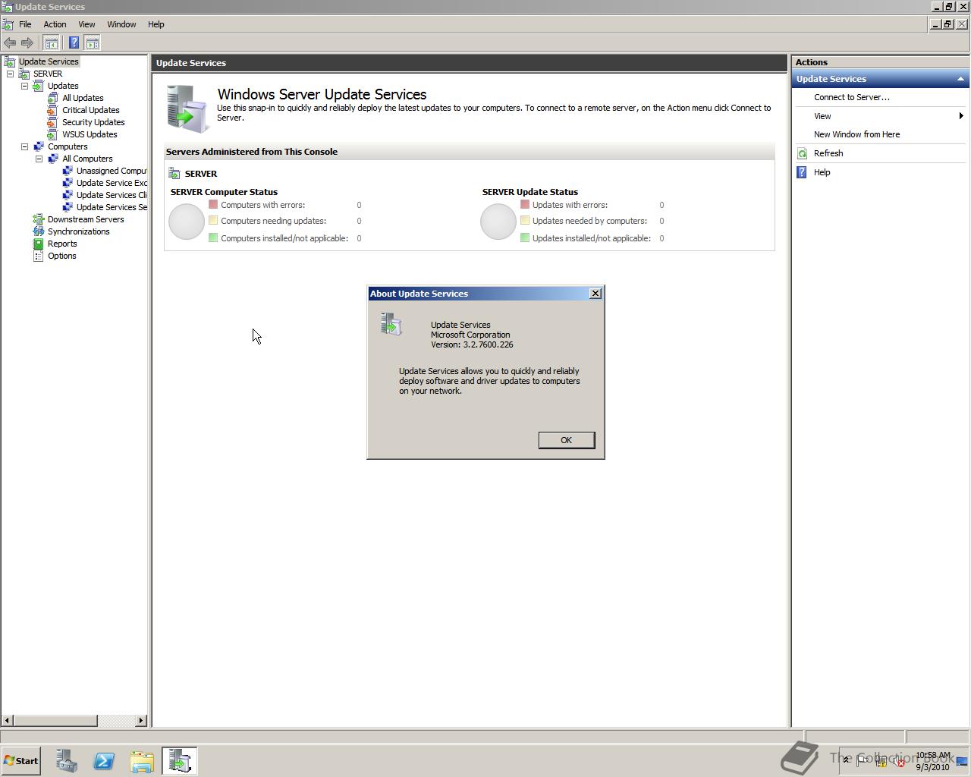Toggle the Show/Hide Action Pane toolbar icon

92,43
